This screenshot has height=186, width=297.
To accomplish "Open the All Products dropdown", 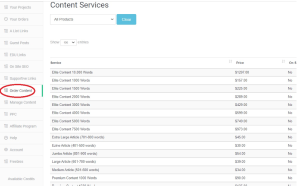I will coord(82,19).
